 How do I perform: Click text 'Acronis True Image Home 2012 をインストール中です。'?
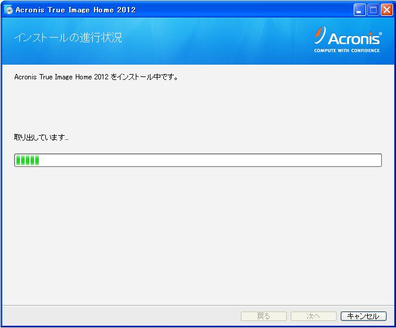[96, 77]
